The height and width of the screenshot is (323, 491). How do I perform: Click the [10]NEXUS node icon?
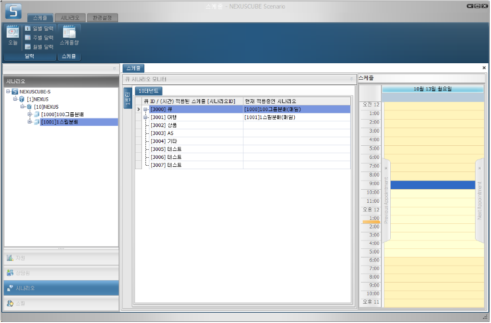coord(30,107)
